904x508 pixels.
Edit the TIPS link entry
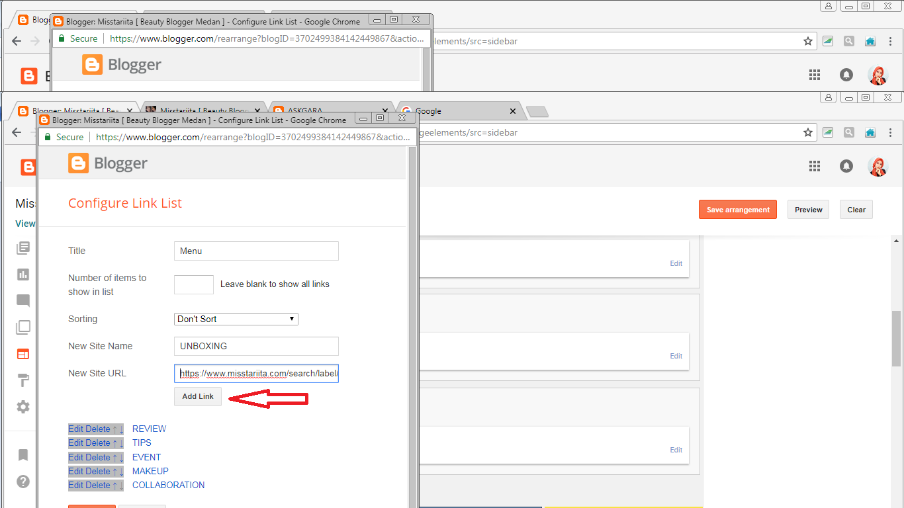[76, 443]
